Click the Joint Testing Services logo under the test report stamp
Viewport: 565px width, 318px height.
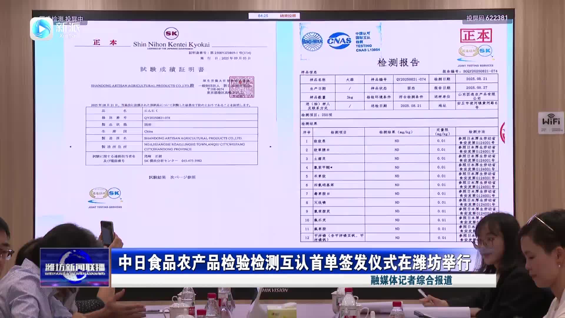pyautogui.click(x=475, y=56)
